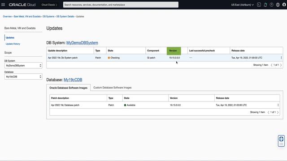Click the Available state cell

coord(130,105)
